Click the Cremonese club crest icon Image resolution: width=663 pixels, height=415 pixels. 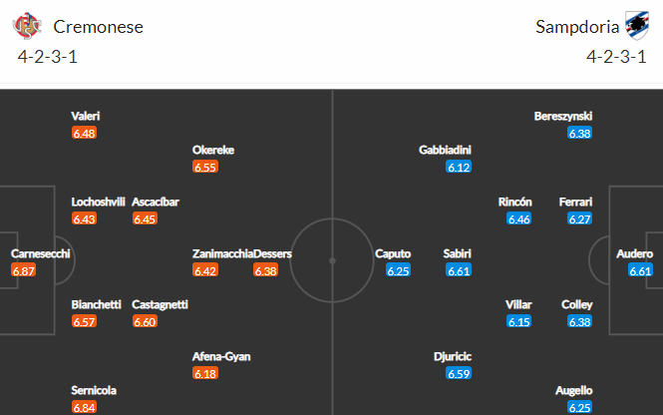click(27, 26)
